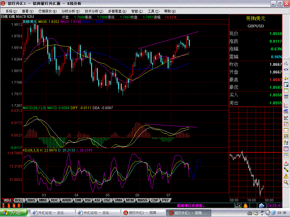Switch to 招行外汇2 taskbar window
This screenshot has height=217, width=290.
[x=143, y=212]
